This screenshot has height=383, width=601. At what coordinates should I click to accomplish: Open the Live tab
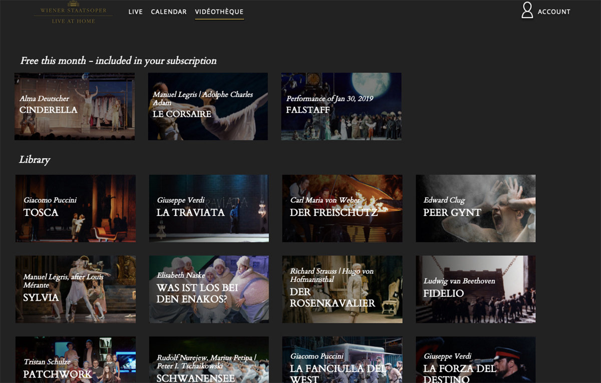point(135,11)
